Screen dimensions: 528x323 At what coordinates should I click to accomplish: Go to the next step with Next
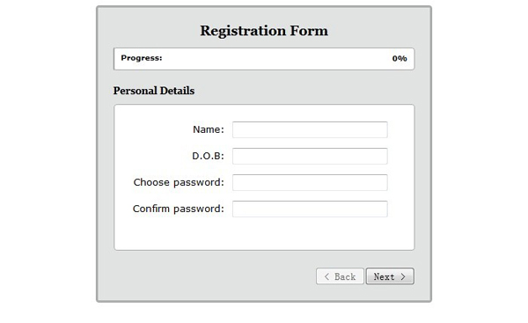point(390,276)
